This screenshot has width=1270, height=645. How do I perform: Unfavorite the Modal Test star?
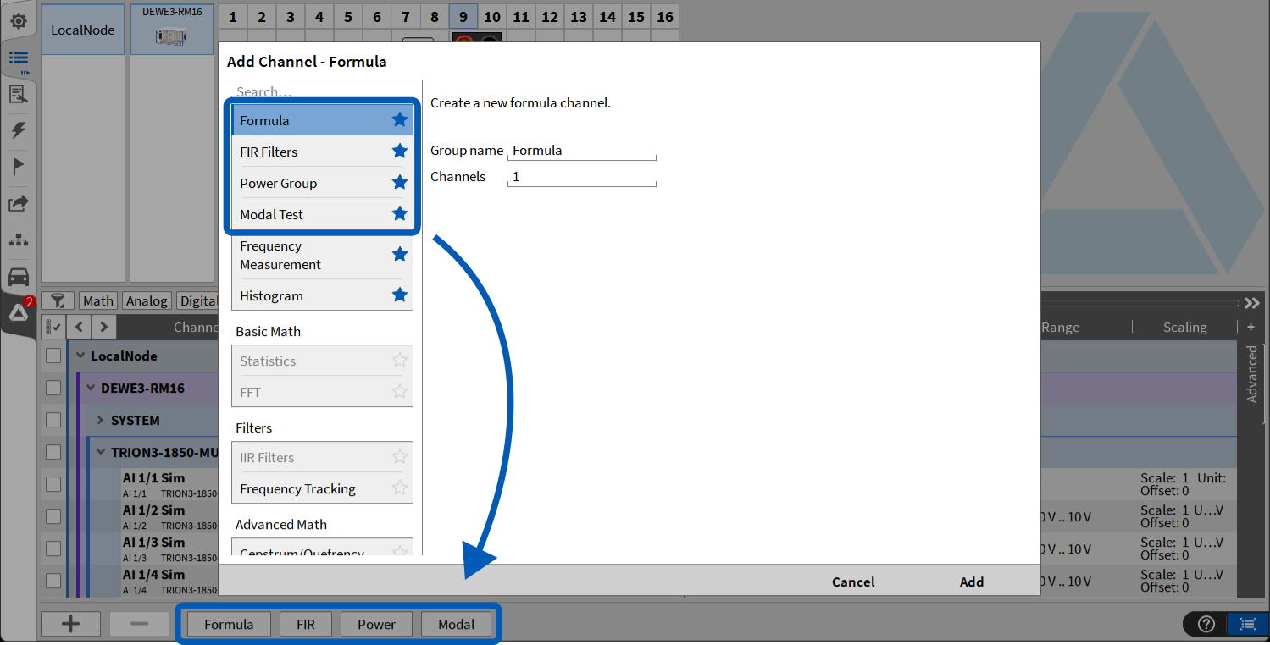(x=400, y=213)
